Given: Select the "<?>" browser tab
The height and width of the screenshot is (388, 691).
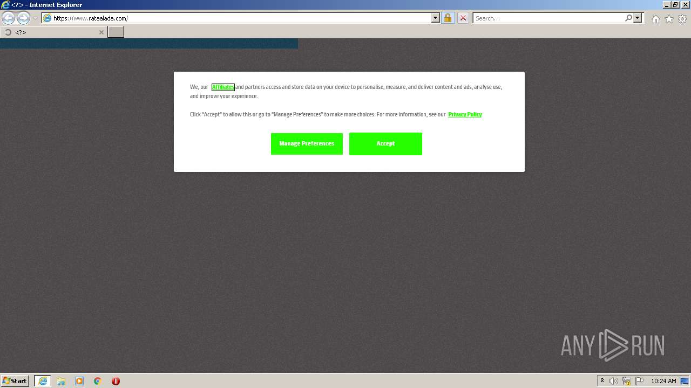Looking at the screenshot, I should (53, 32).
